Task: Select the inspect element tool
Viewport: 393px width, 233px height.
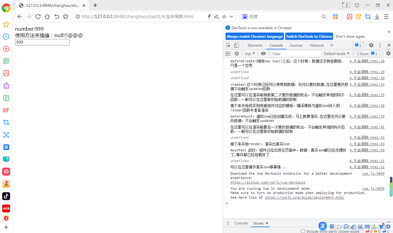Action: [x=228, y=45]
